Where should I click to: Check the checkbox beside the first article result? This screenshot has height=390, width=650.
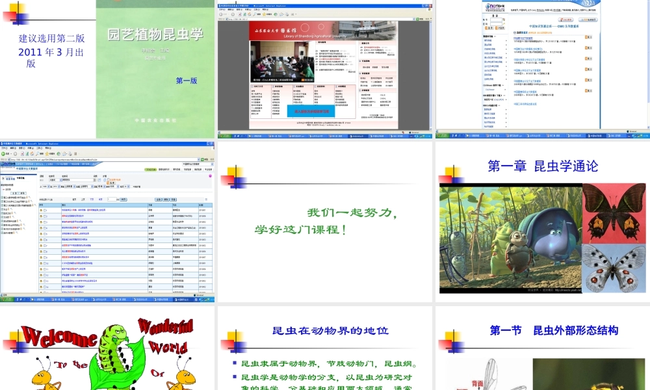click(x=46, y=209)
